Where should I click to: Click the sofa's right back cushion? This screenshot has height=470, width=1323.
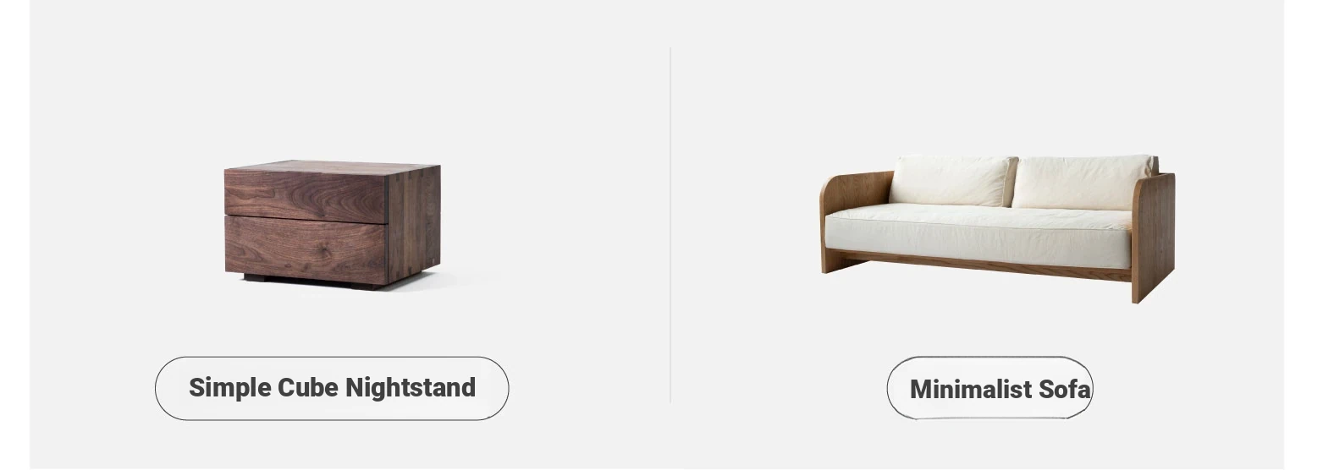1083,182
